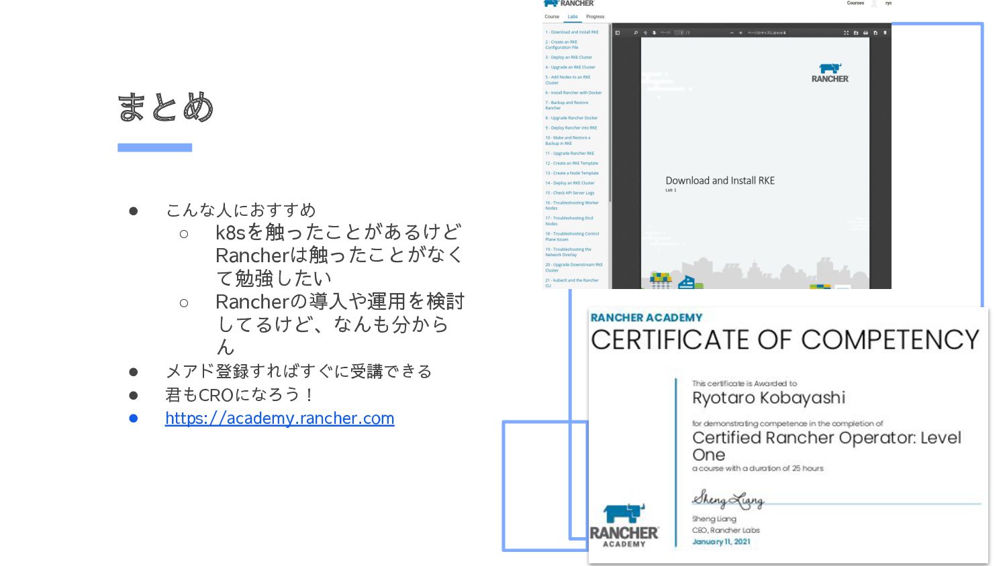Open lab 5 Add Nodes to RKE Cluster
Screen dimensions: 1007x566
click(568, 80)
